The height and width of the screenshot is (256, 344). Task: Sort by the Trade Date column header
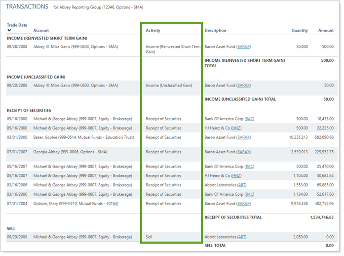[x=17, y=25]
